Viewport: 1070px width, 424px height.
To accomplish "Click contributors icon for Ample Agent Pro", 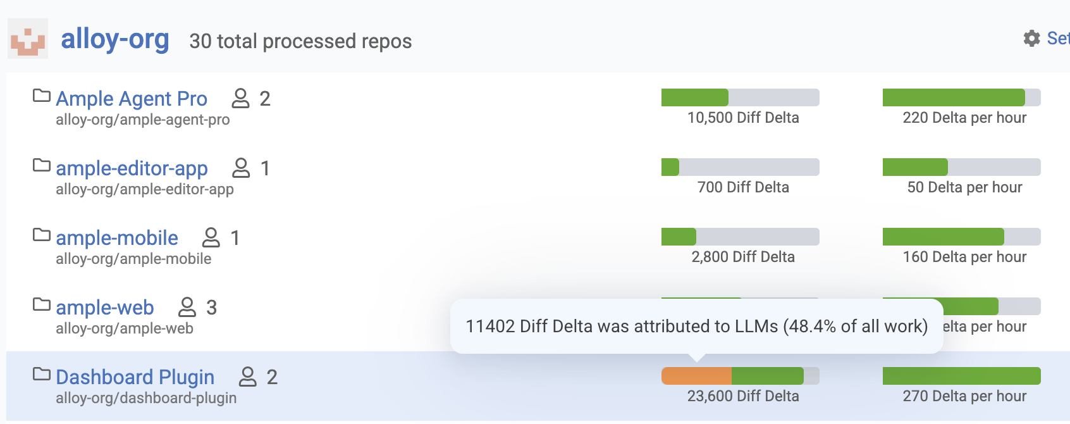I will click(240, 98).
